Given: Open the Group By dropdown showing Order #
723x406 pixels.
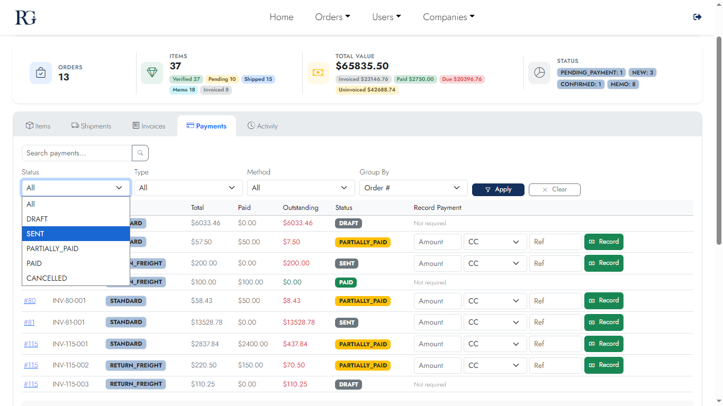Looking at the screenshot, I should pyautogui.click(x=413, y=188).
